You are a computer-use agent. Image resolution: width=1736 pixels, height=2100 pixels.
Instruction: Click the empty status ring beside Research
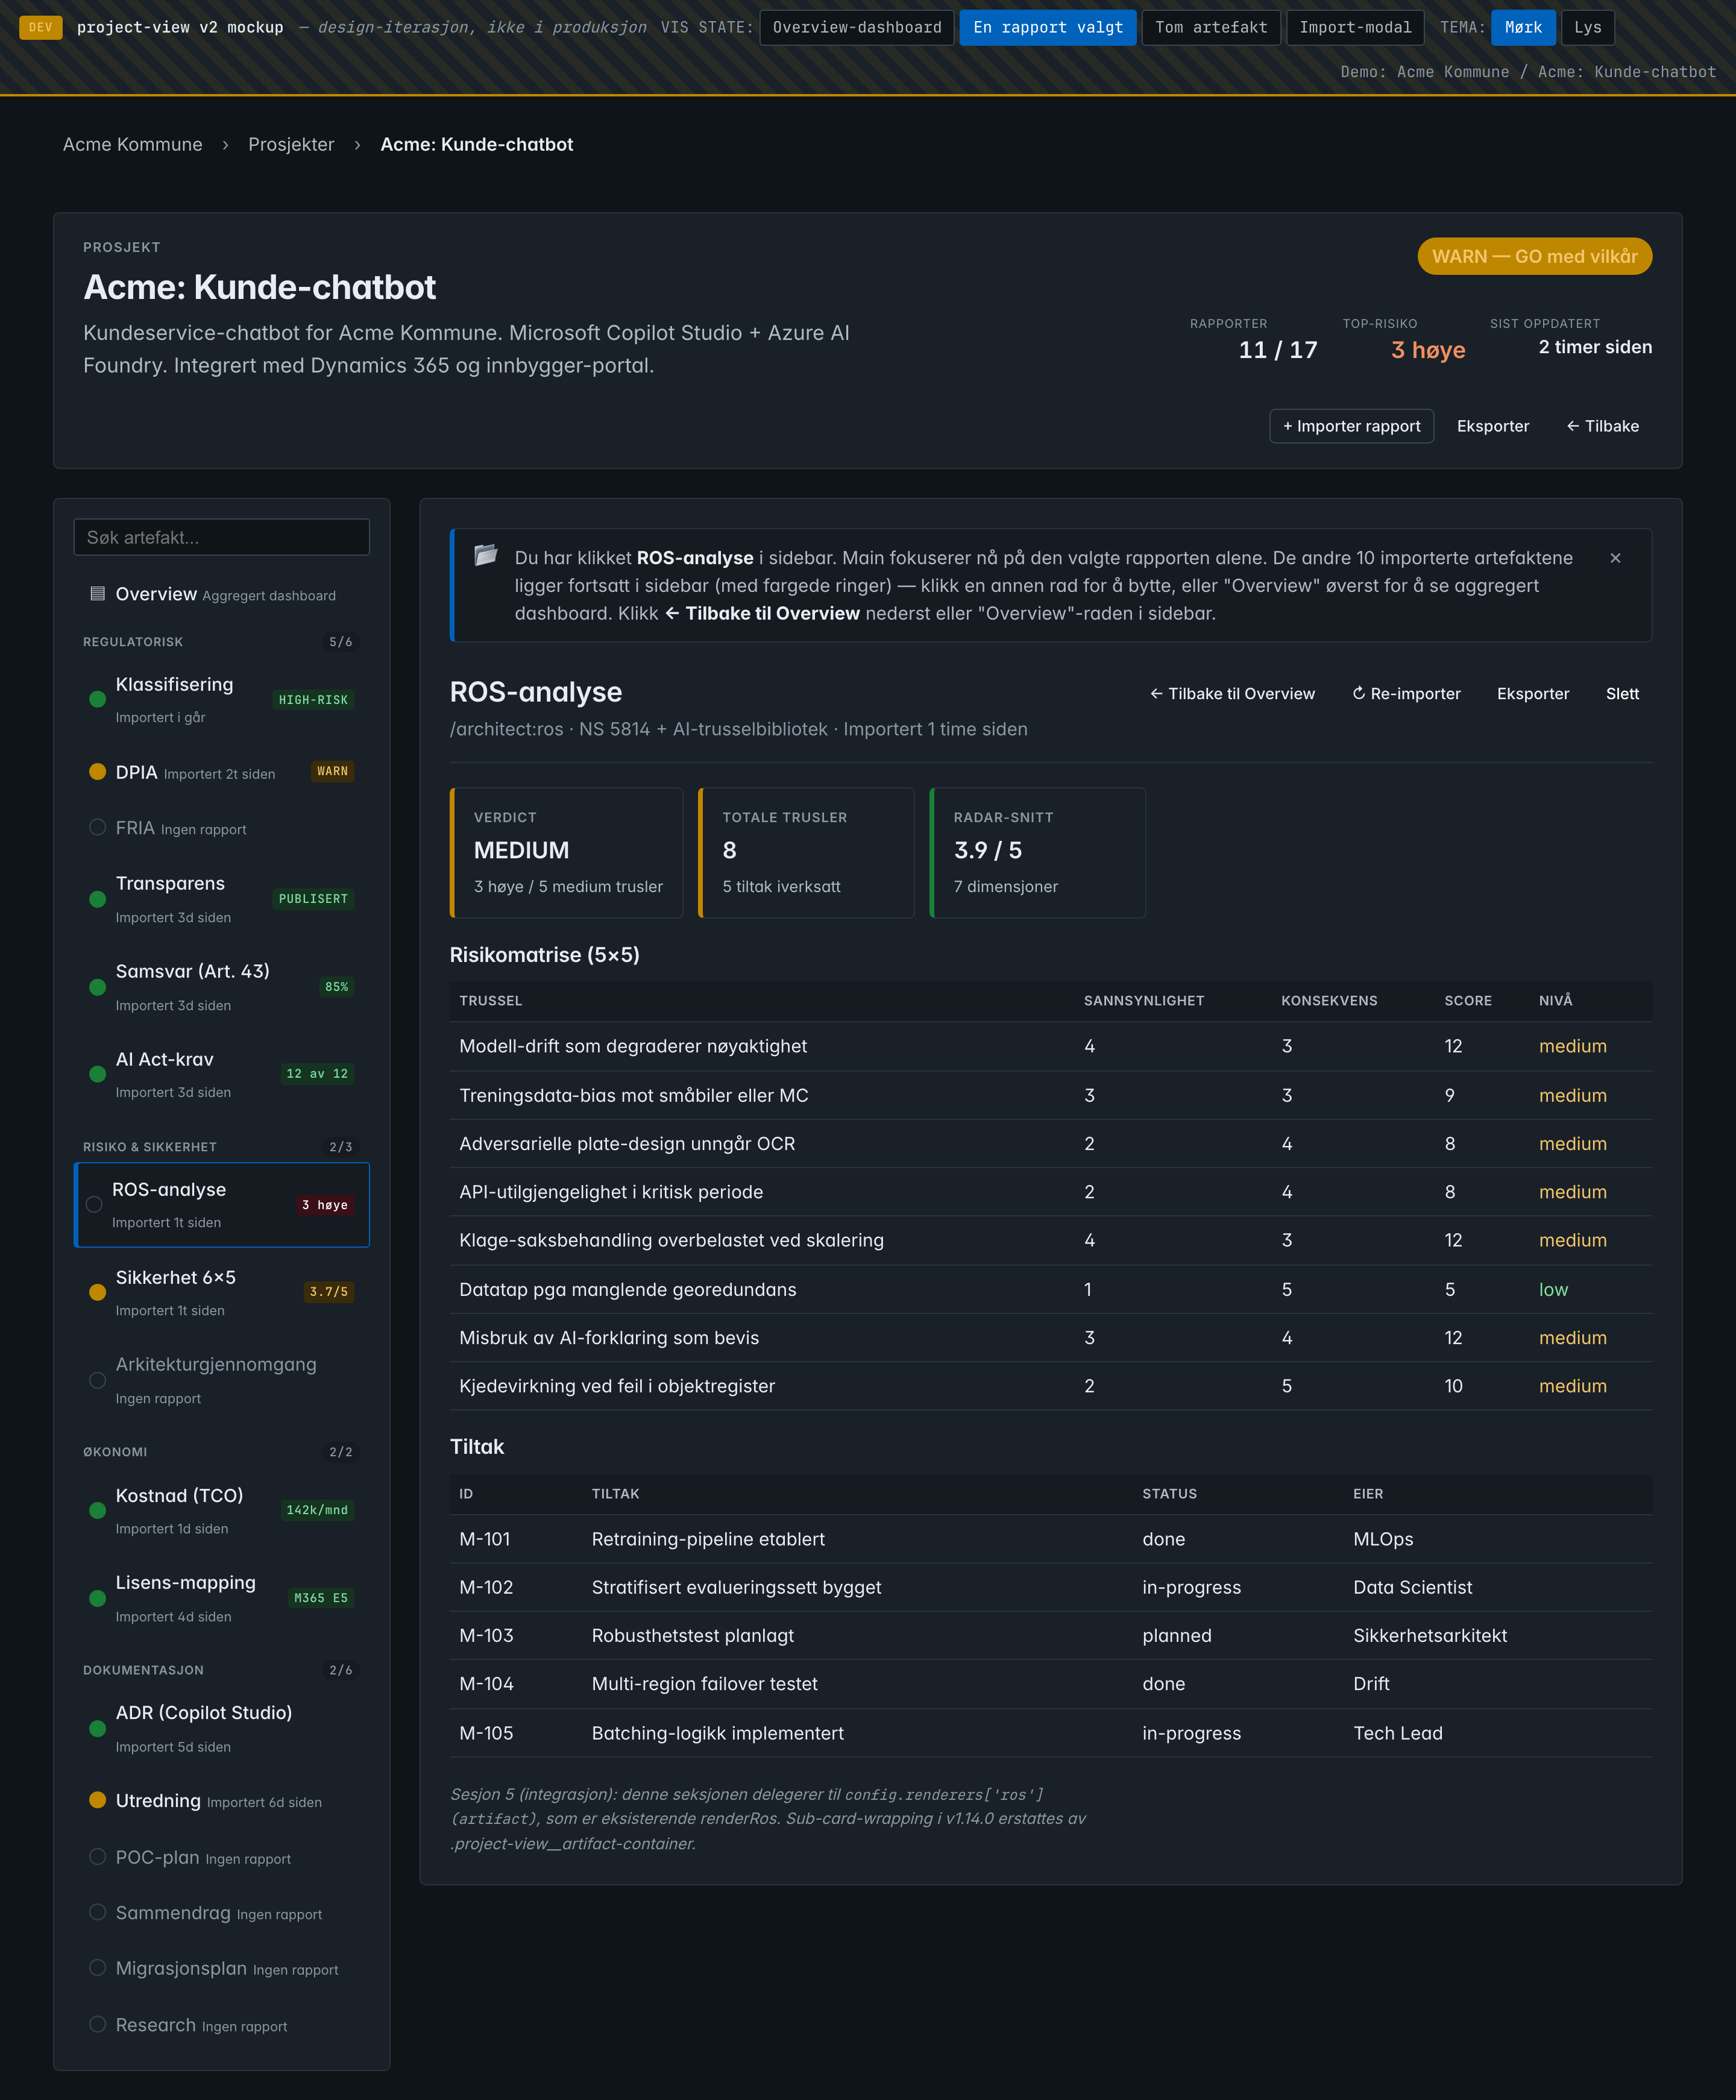tap(97, 2024)
